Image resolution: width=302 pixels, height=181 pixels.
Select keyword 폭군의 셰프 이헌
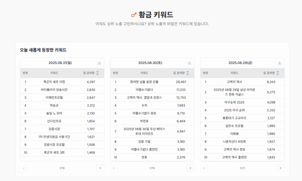point(54,82)
